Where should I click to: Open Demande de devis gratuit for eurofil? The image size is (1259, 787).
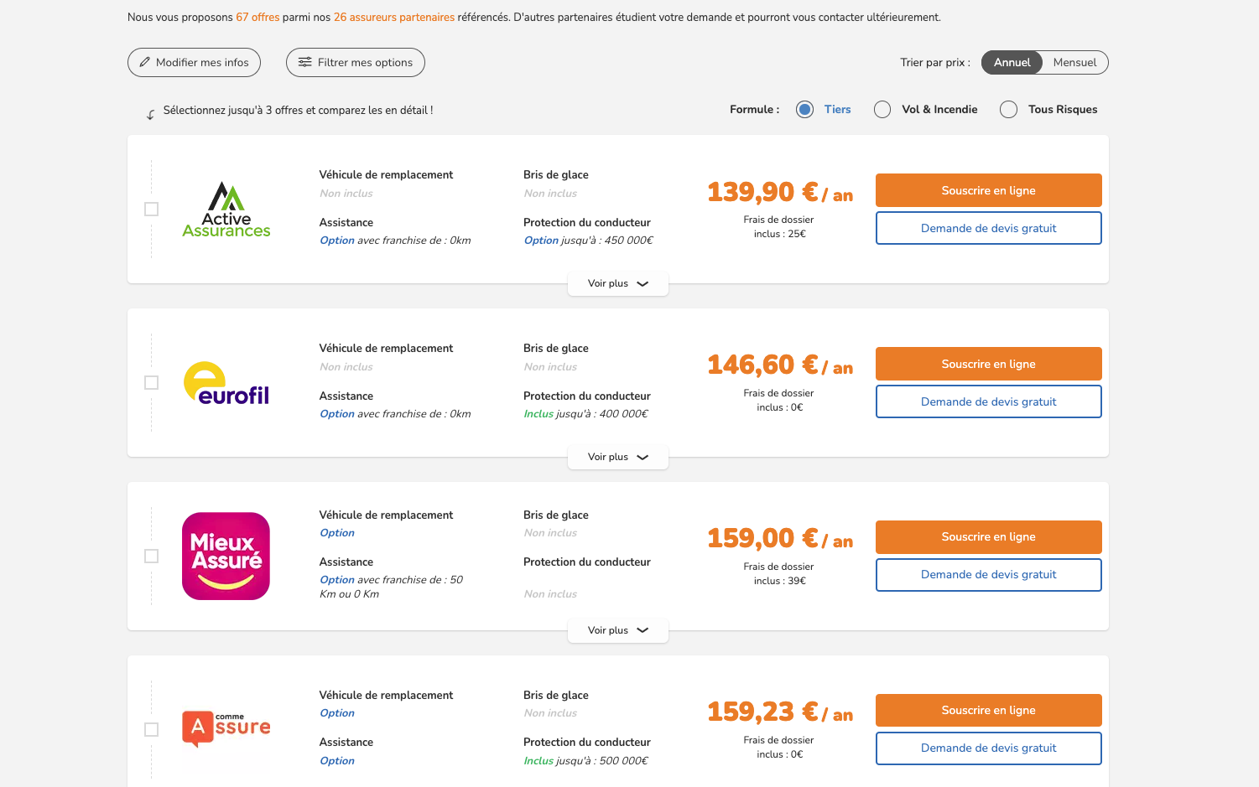pos(988,401)
